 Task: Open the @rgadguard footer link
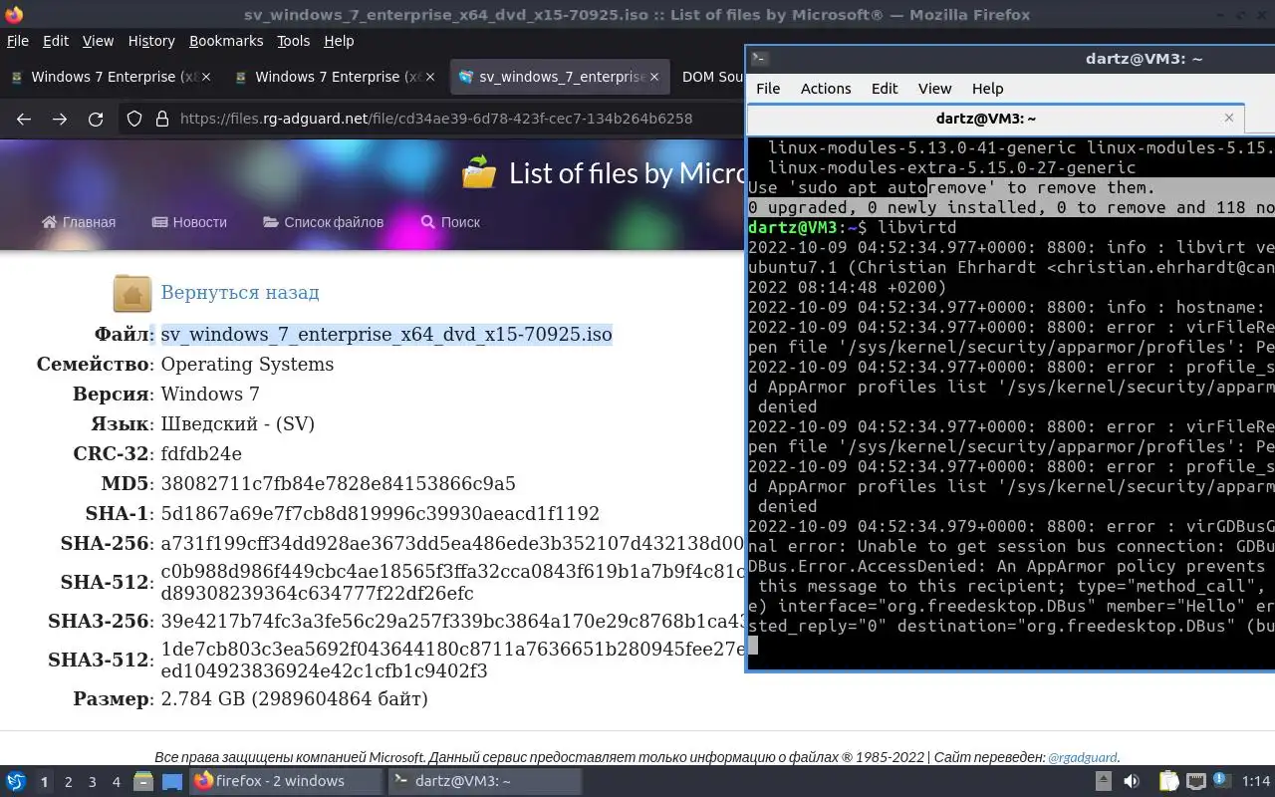[x=1083, y=757]
